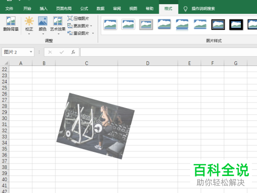Click Reset Picture (重设图片)
The image size is (257, 193).
[x=78, y=33]
